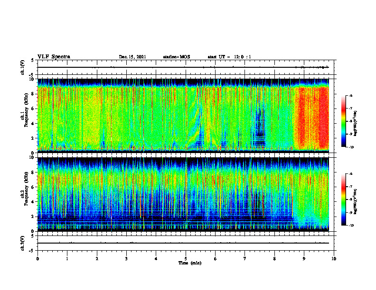This screenshot has height=290, width=376.
Task: Click the ch.1 spectrogram color scale bar
Action: 343,121
